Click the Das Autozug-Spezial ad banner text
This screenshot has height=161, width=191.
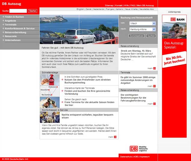click(174, 45)
